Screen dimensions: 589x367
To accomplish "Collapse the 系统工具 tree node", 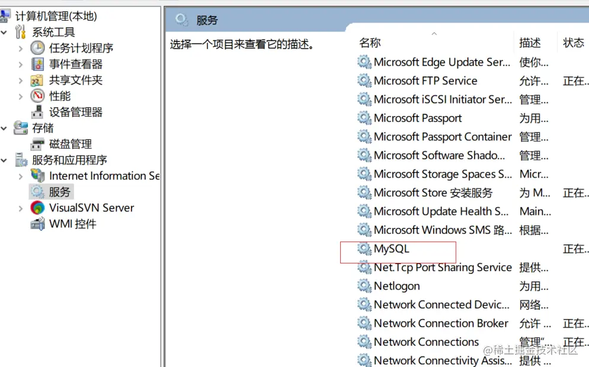I will pyautogui.click(x=4, y=33).
